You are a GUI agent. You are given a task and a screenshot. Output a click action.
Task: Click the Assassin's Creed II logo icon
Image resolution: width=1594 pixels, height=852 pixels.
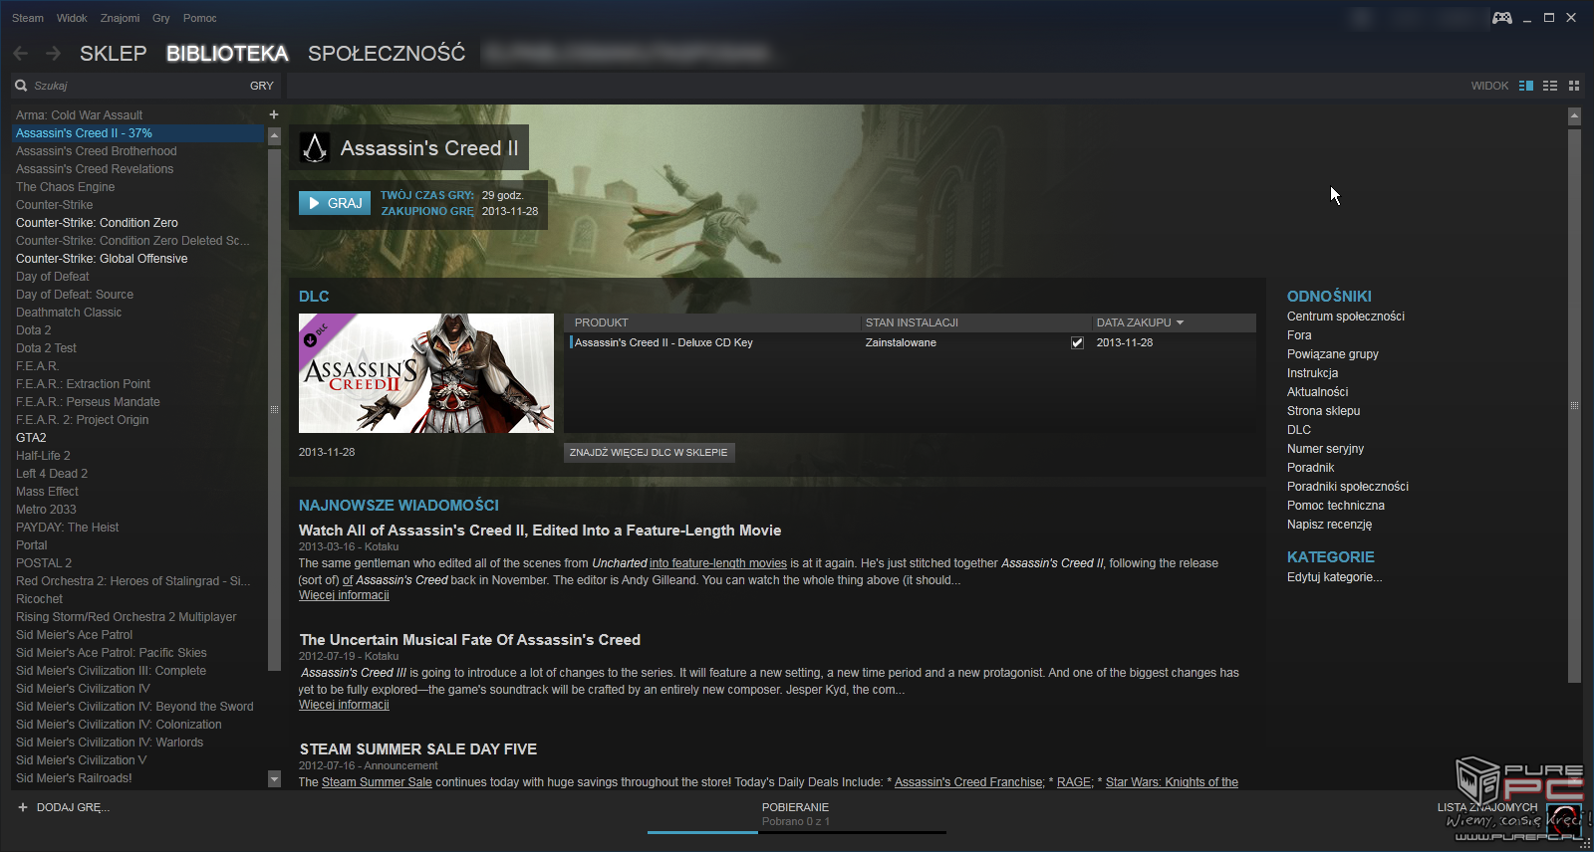pos(315,148)
